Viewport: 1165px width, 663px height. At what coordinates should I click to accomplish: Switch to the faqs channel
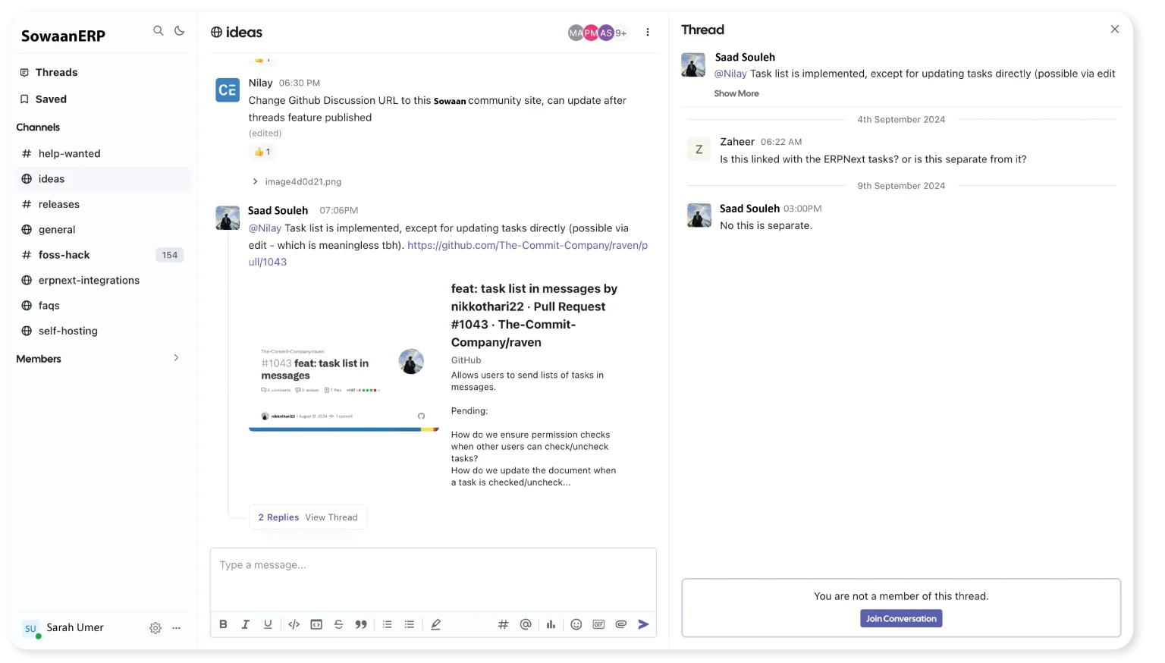103,306
